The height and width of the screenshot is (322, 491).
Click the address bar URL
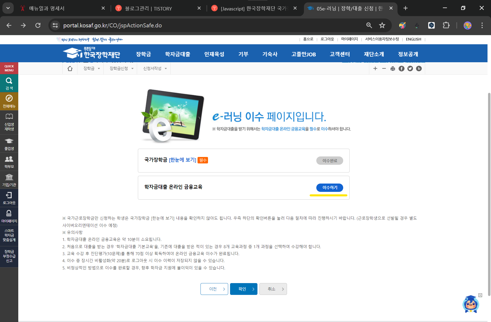(x=112, y=25)
